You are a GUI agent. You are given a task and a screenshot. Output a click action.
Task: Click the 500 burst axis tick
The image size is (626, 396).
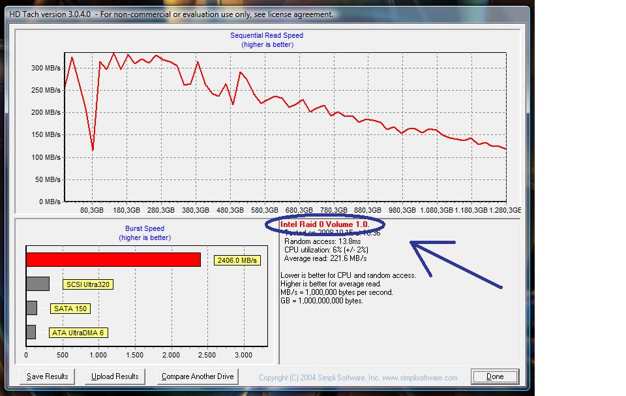(63, 355)
